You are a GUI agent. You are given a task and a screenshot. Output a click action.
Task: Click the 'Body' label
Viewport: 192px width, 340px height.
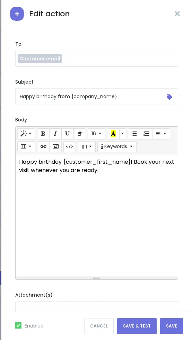click(21, 120)
